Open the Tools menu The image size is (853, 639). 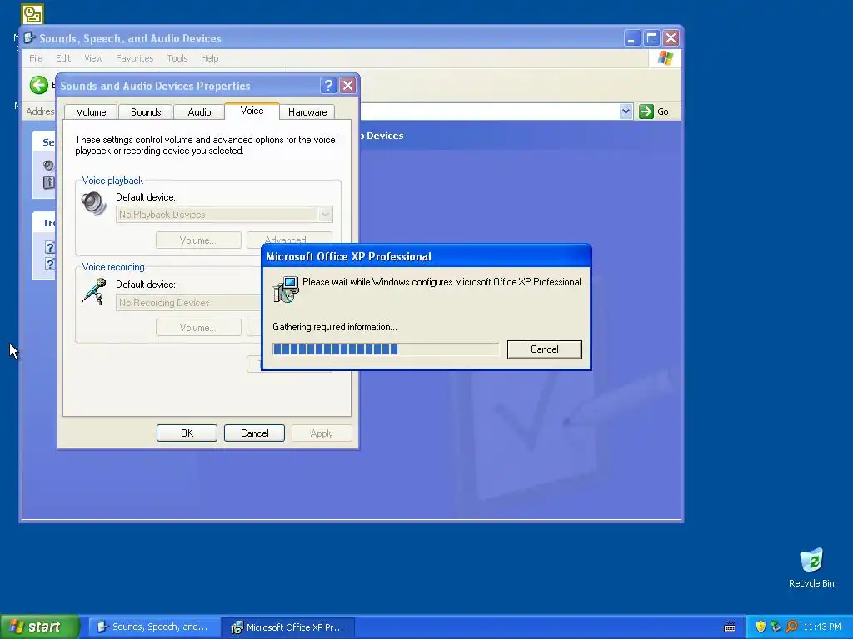[x=177, y=58]
